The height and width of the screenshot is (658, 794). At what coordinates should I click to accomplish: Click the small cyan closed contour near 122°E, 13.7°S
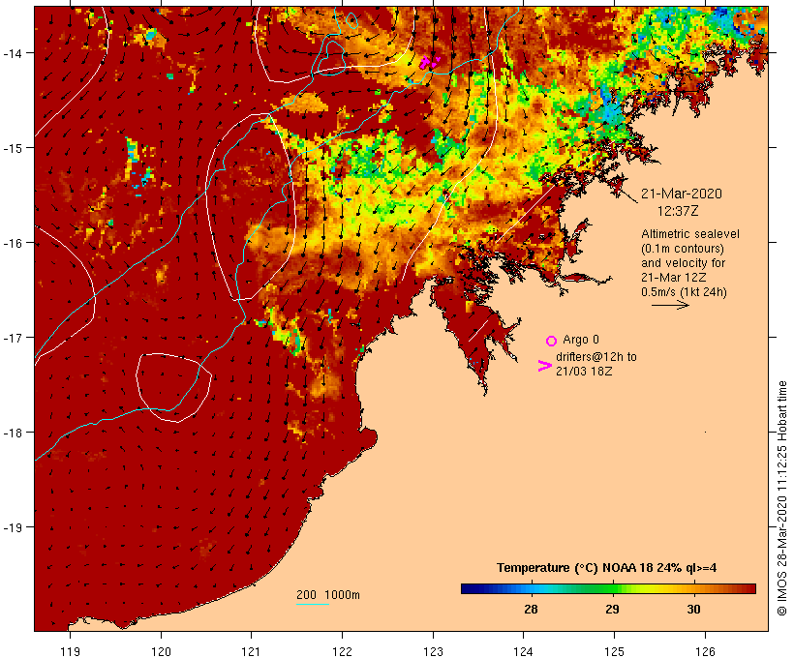coord(351,20)
